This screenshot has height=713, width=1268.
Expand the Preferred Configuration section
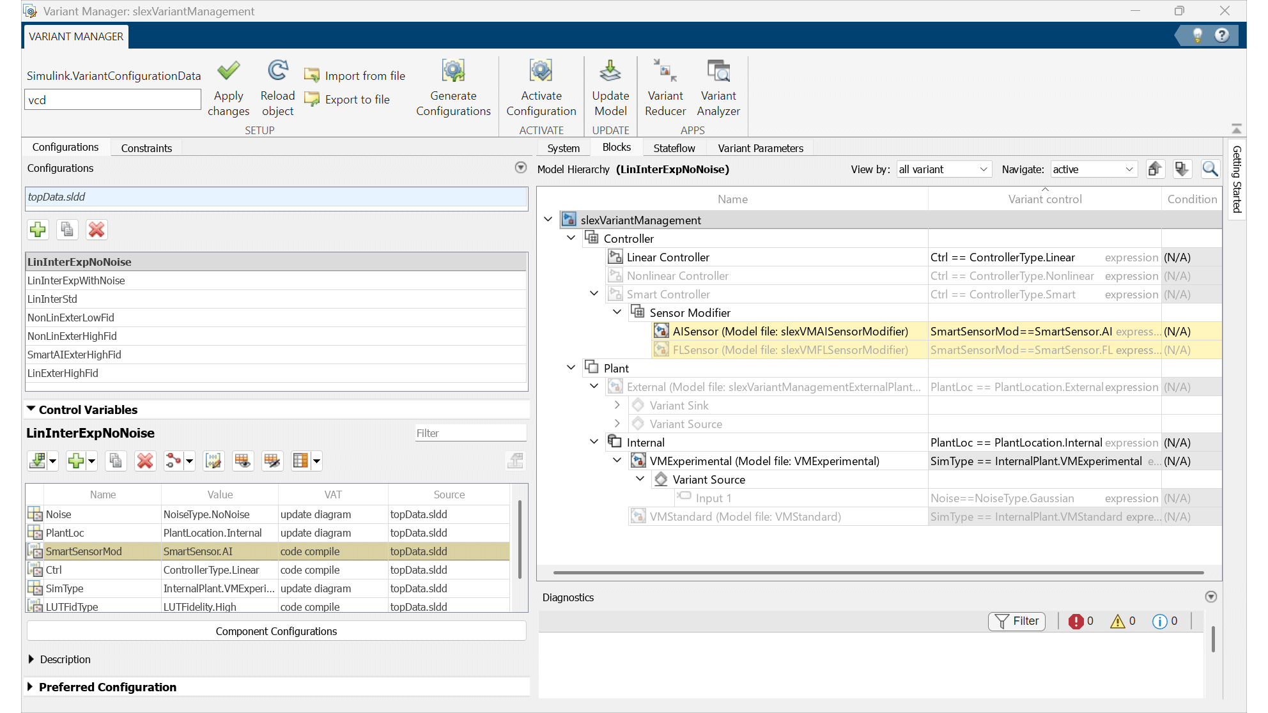(31, 687)
